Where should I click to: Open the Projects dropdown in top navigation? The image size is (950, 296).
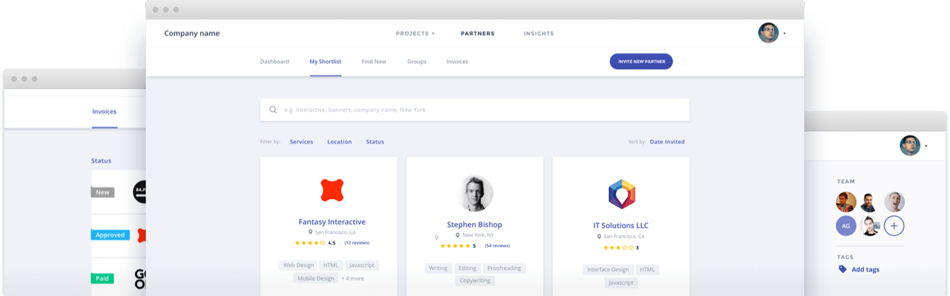(x=415, y=34)
